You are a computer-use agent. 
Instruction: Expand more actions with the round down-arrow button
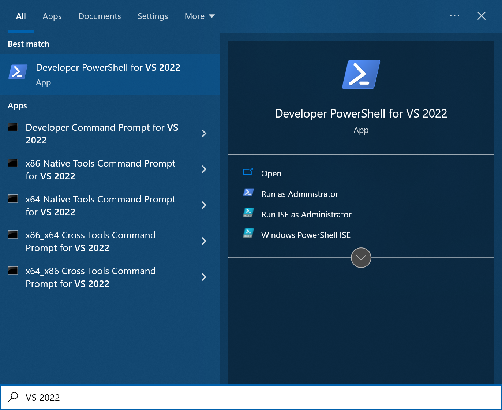[361, 258]
